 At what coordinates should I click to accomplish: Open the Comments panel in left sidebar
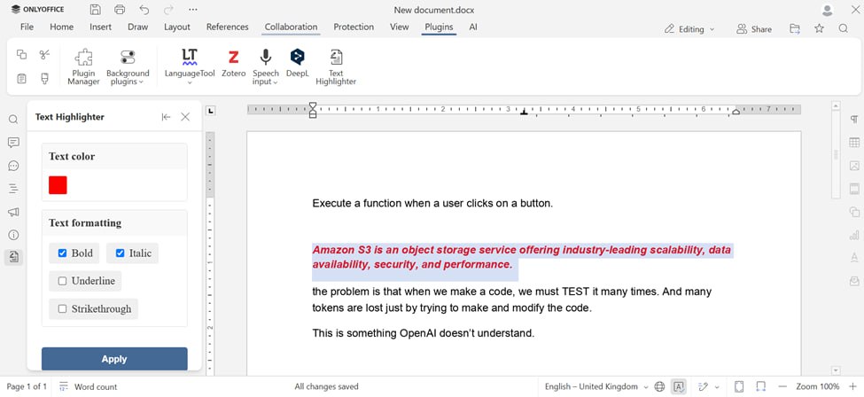tap(14, 143)
